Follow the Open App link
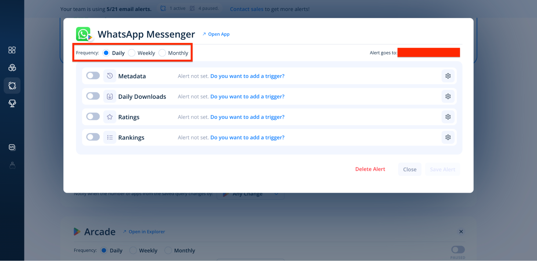 tap(216, 34)
